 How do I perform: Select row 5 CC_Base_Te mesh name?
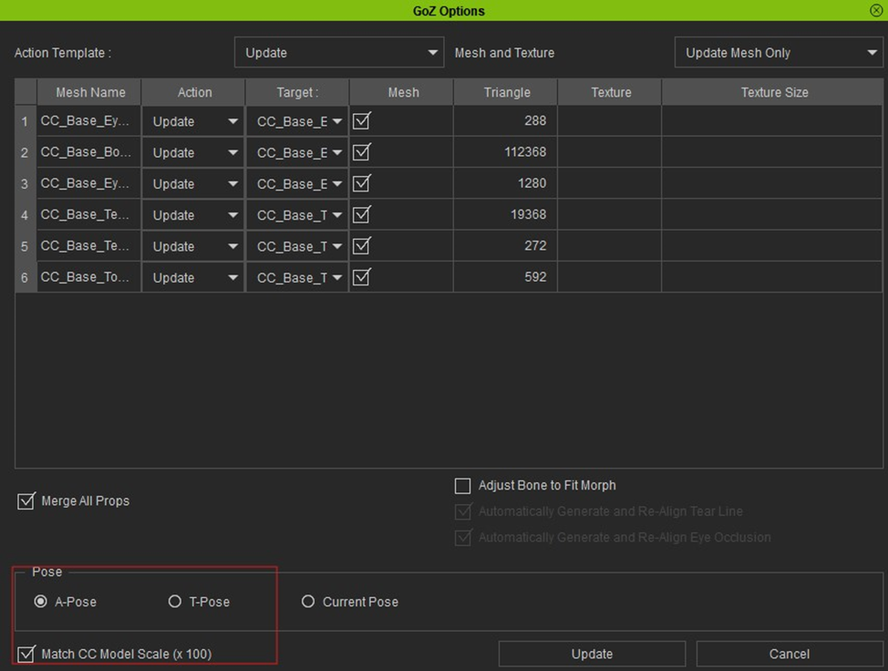click(x=89, y=246)
